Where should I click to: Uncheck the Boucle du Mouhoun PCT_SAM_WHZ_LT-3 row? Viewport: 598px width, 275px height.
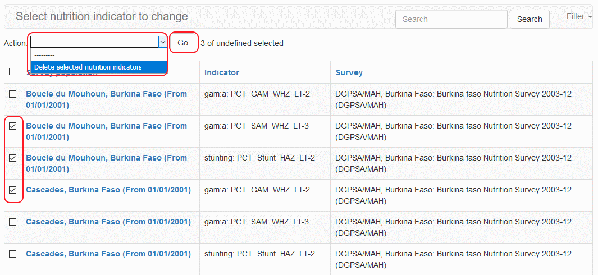coord(13,126)
